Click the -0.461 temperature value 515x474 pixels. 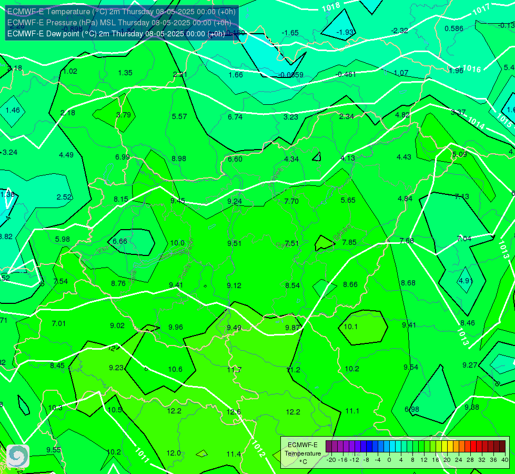pos(346,74)
